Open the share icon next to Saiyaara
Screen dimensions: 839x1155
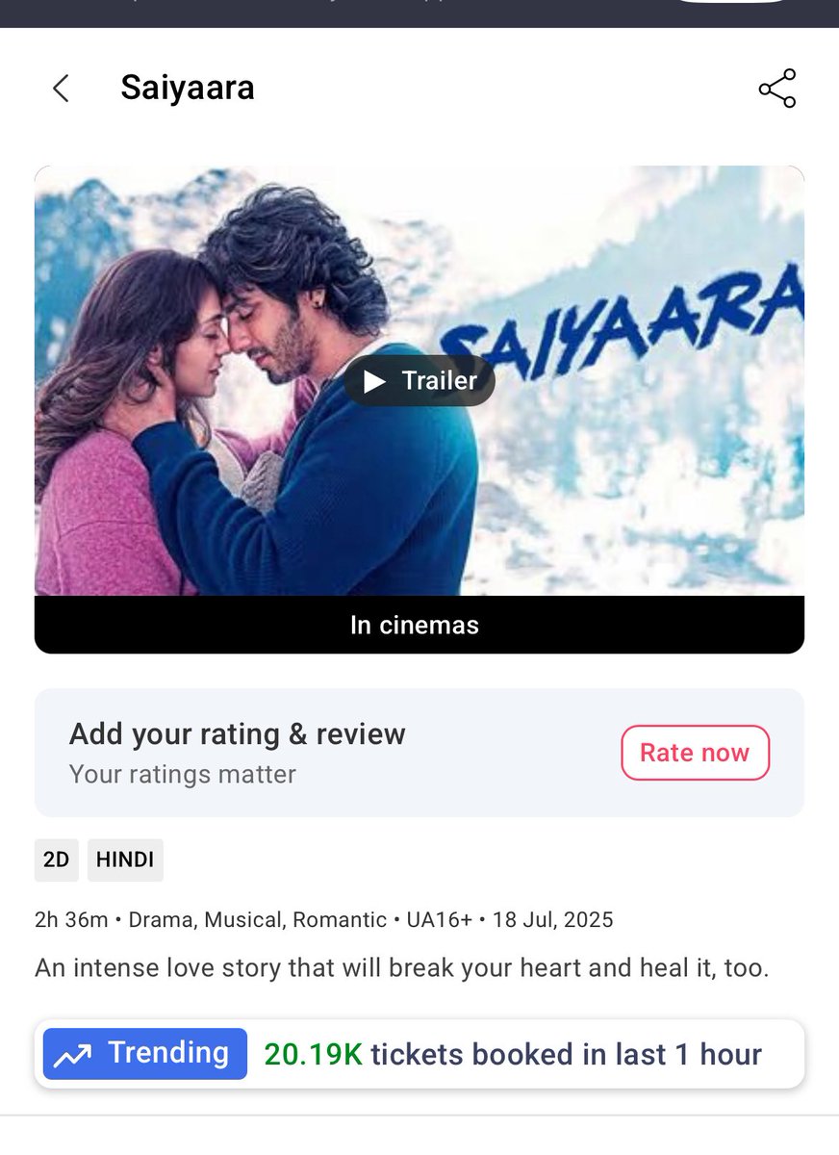click(x=777, y=89)
